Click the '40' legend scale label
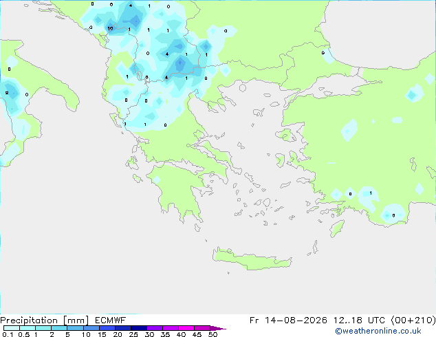436x337 pixels. (181, 334)
